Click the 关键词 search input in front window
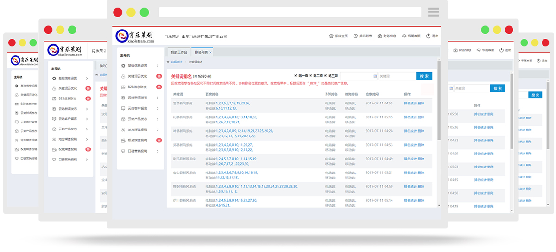This screenshot has width=556, height=252. [x=396, y=76]
